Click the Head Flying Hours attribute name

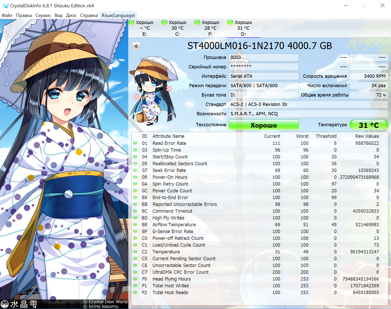tap(172, 279)
